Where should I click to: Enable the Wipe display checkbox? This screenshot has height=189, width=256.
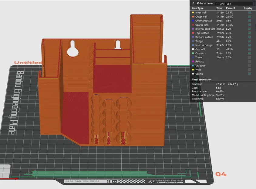[x=249, y=70]
